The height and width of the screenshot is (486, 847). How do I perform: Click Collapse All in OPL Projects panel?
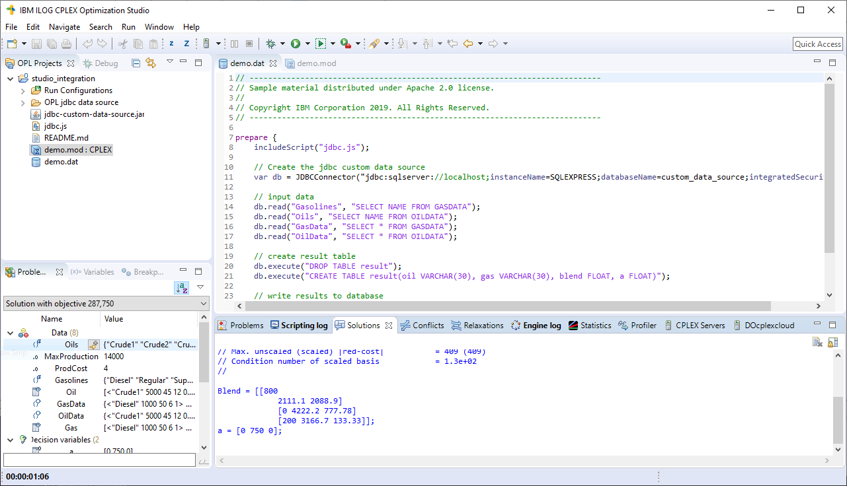coord(136,63)
